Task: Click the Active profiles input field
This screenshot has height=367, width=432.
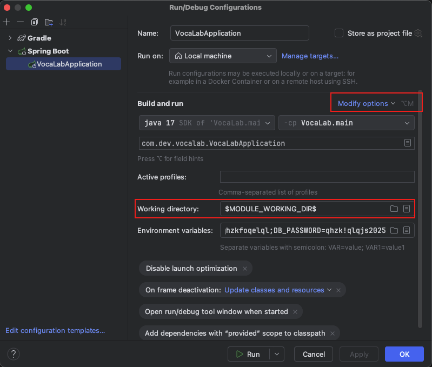Action: click(317, 177)
